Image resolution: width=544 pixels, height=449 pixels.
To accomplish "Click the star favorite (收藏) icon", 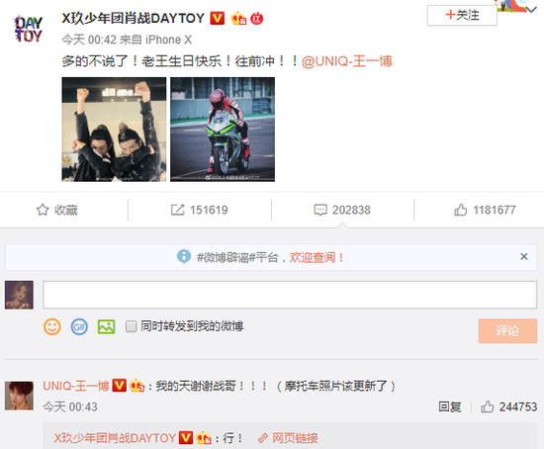I will click(43, 210).
